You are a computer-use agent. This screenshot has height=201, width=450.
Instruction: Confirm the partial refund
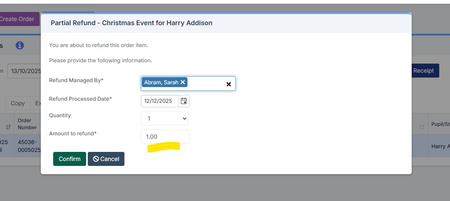pyautogui.click(x=69, y=159)
